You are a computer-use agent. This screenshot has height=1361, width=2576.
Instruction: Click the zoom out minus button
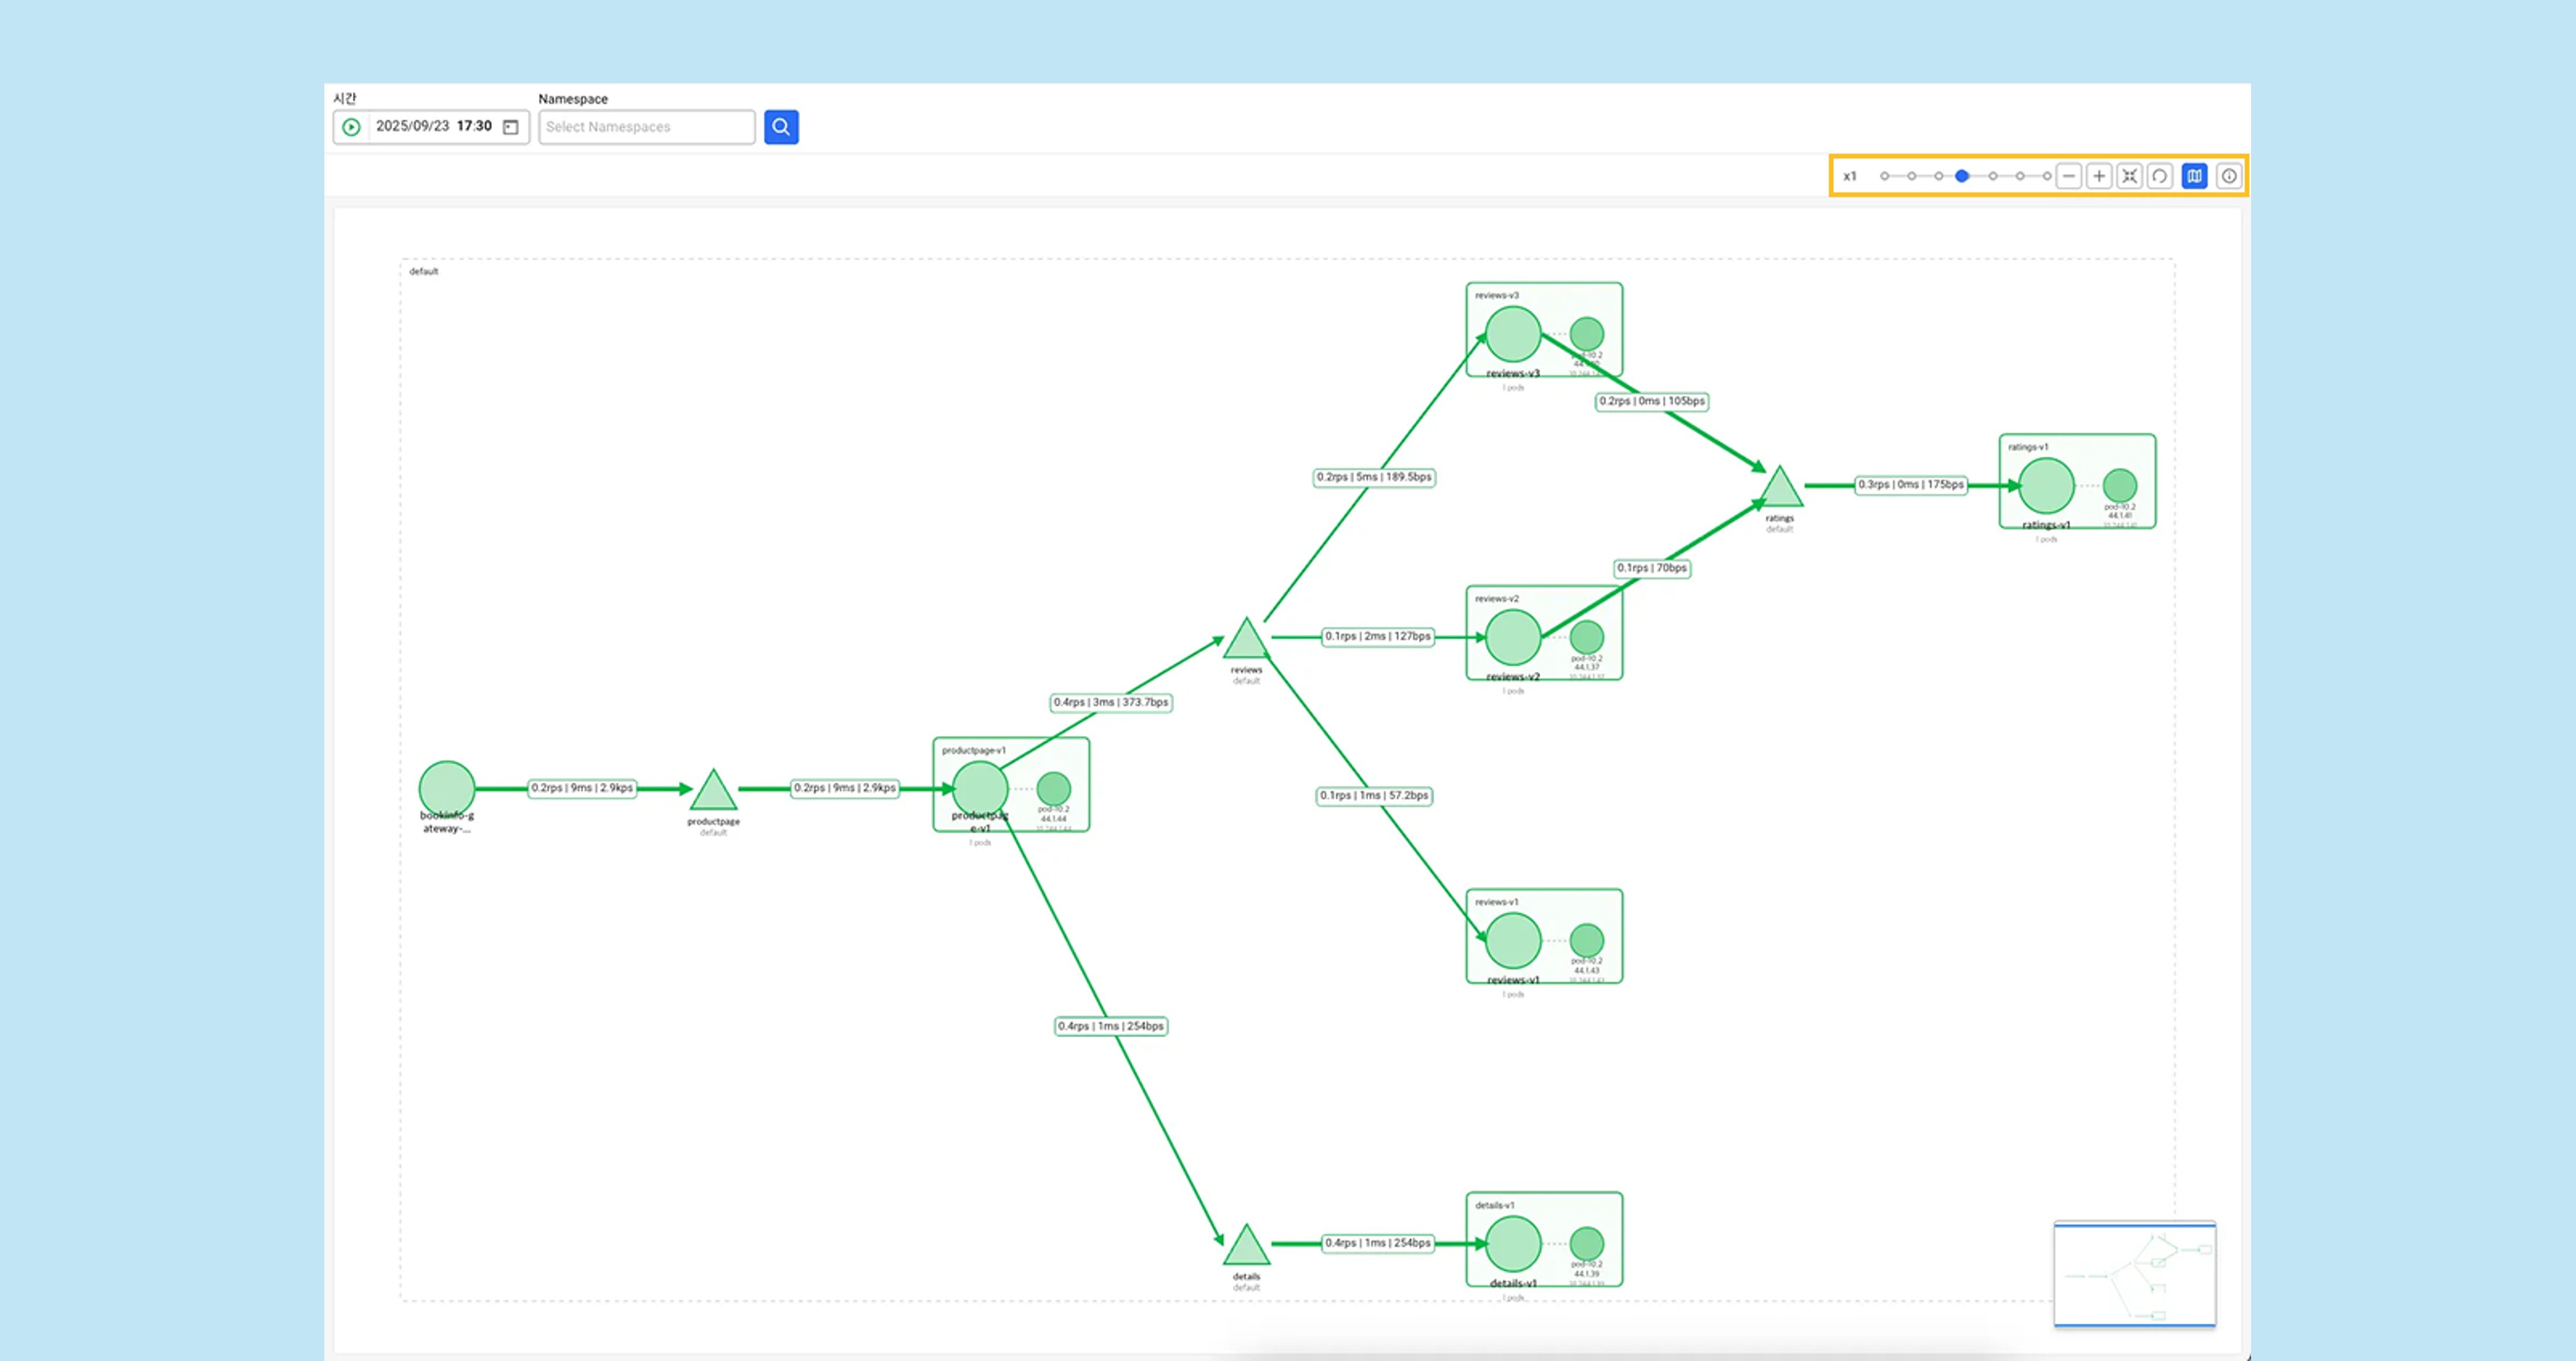(x=2069, y=176)
